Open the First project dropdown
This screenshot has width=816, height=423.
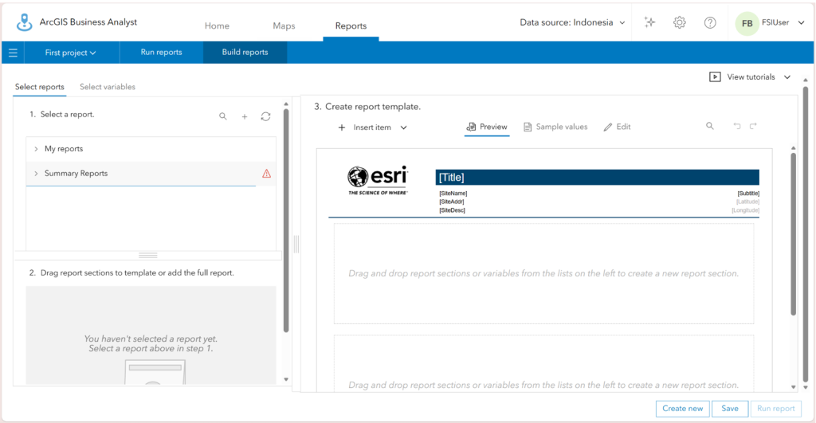70,53
